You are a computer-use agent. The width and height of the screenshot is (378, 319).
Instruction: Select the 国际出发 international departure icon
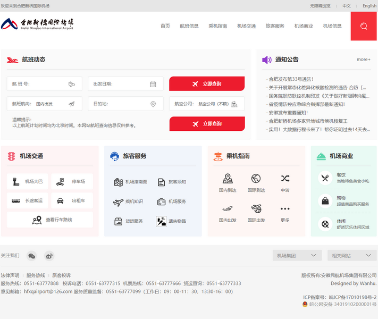pos(256,209)
